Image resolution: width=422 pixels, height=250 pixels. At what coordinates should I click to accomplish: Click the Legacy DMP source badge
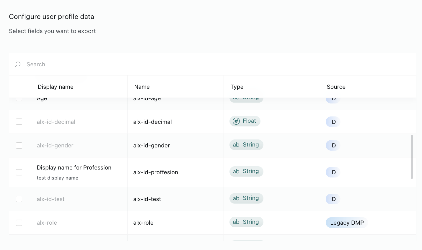click(x=347, y=223)
